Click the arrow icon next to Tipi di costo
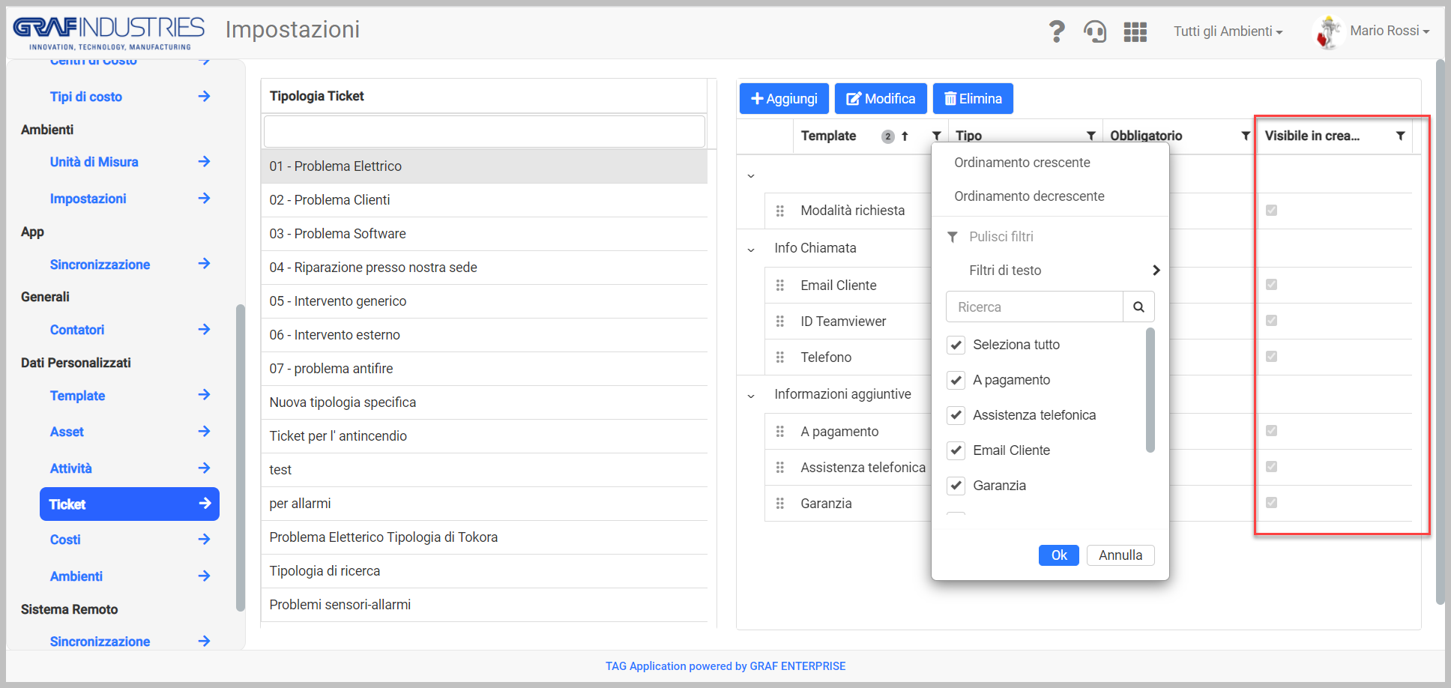This screenshot has height=688, width=1451. pyautogui.click(x=204, y=96)
